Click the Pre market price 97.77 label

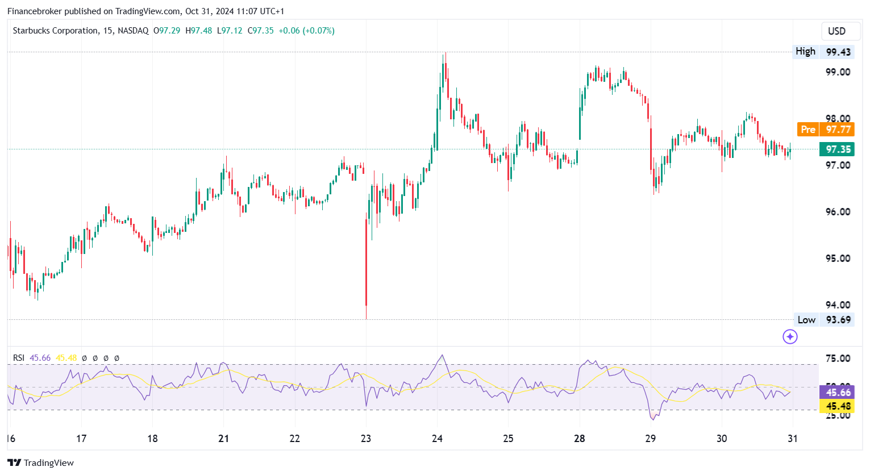tap(836, 130)
